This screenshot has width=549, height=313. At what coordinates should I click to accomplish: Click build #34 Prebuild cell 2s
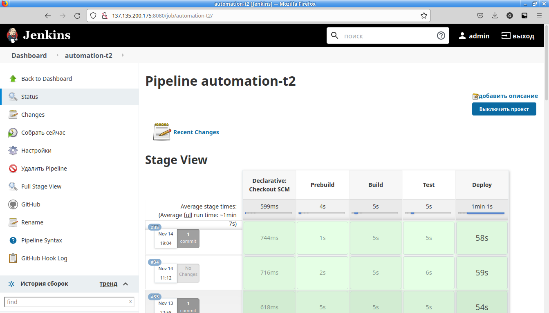coord(323,273)
